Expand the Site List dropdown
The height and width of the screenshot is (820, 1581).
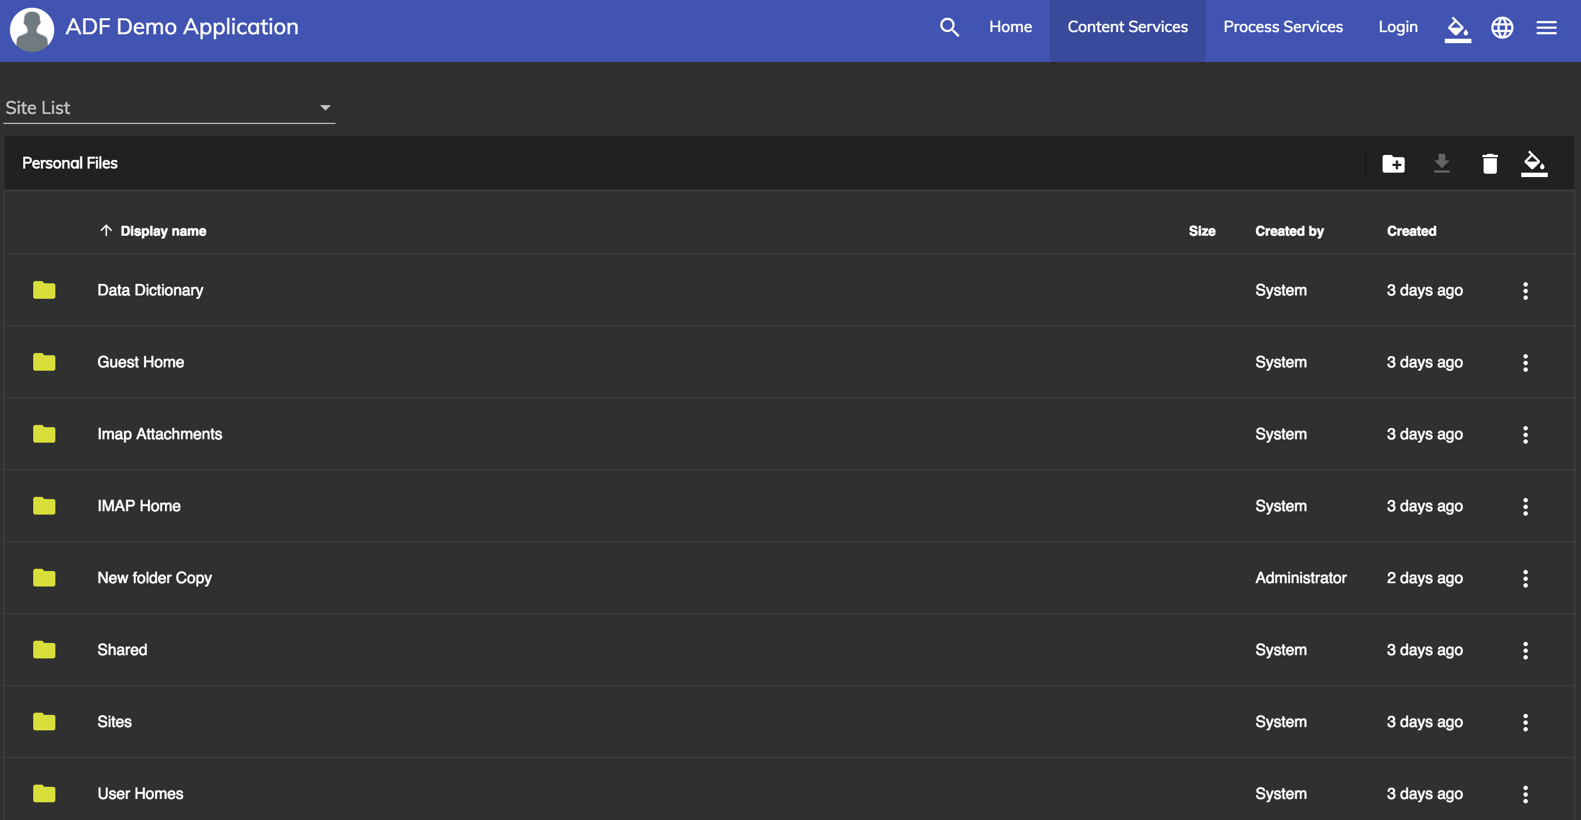pos(169,108)
